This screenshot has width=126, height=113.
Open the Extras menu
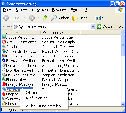[76, 10]
